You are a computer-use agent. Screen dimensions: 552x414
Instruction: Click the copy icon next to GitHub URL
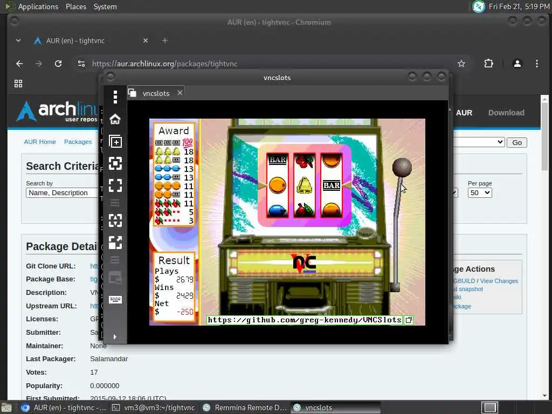coord(409,320)
